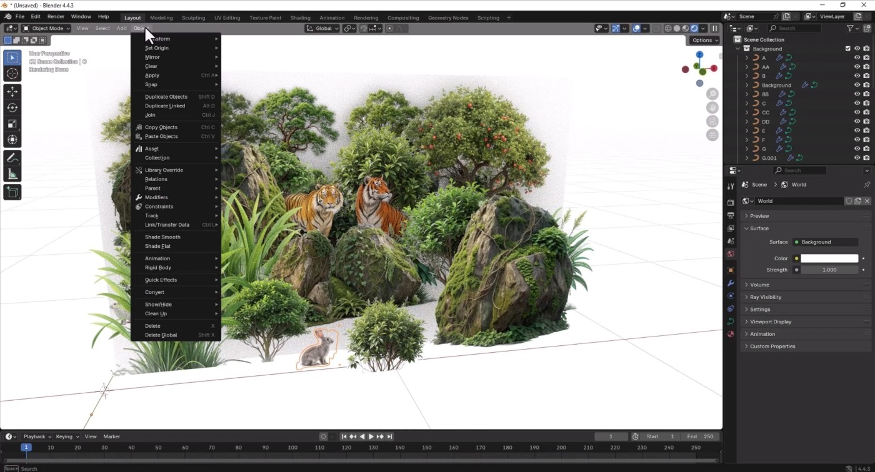Hide collection A in the outliner
Viewport: 875px width, 472px height.
point(857,57)
